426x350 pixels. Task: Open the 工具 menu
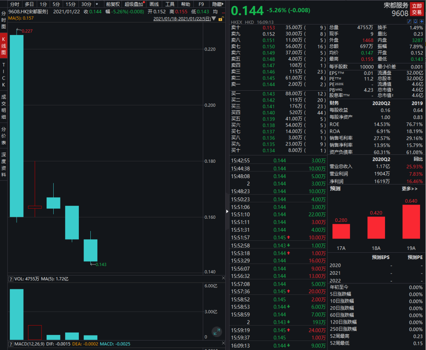pyautogui.click(x=170, y=4)
